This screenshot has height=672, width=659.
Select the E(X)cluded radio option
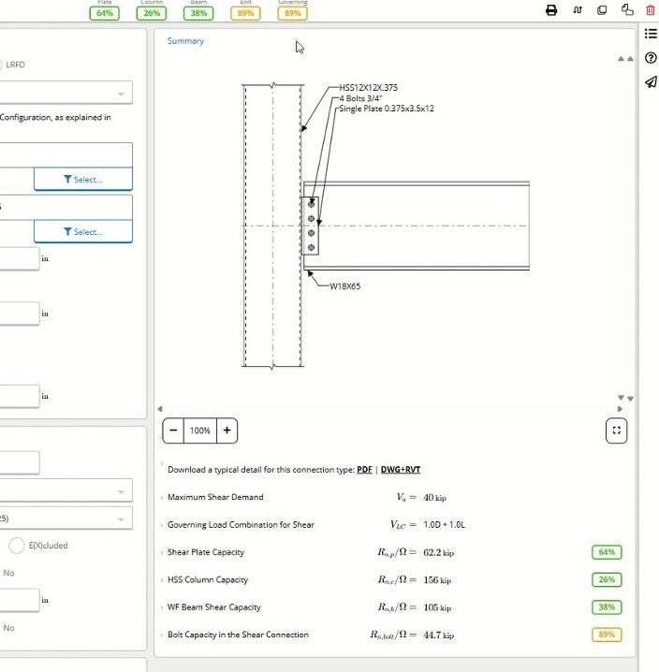pos(17,546)
